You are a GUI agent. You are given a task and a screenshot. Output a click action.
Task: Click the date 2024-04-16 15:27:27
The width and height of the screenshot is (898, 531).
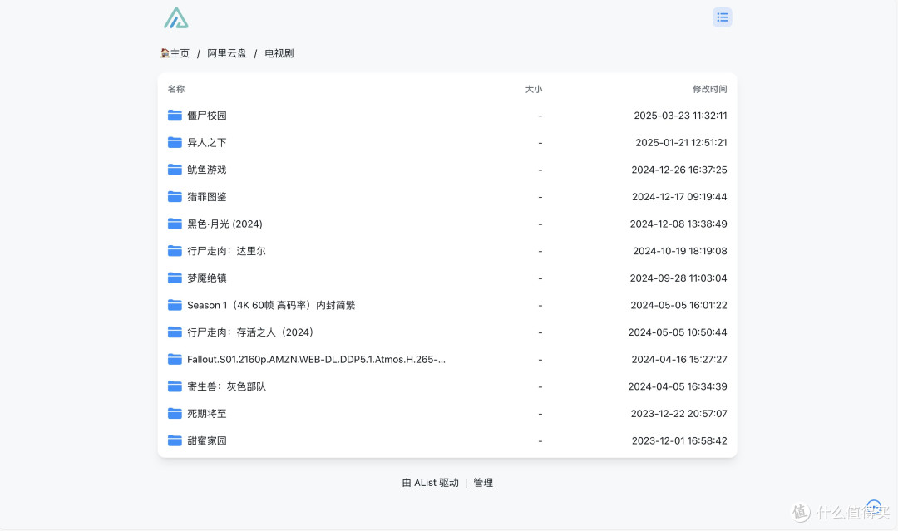[x=679, y=359]
